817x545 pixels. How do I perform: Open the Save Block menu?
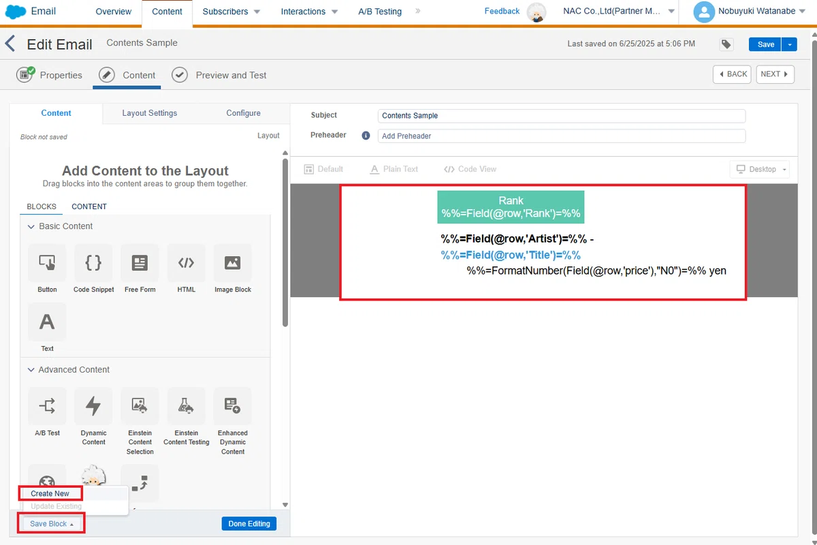click(x=52, y=523)
